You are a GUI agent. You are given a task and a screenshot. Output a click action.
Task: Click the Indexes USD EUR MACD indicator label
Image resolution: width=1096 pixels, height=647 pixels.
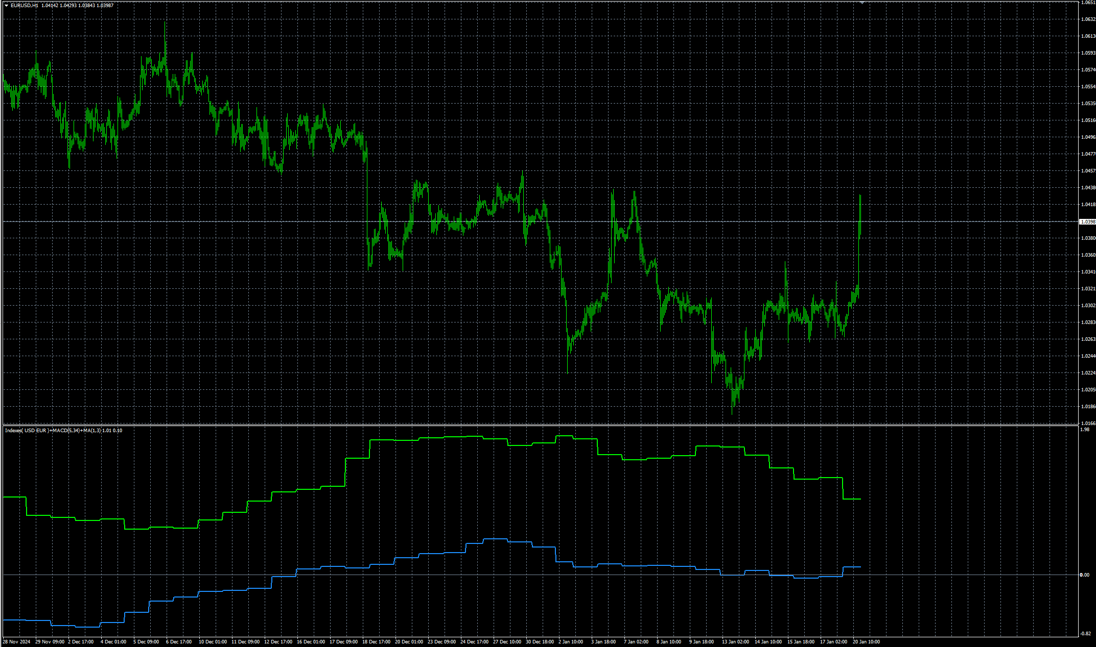[63, 431]
